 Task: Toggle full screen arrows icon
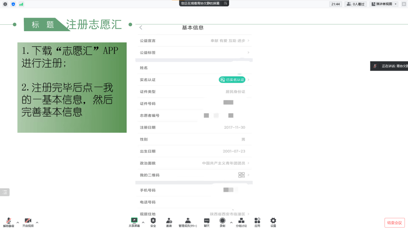point(404,4)
